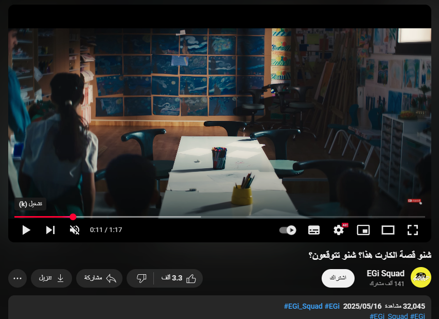Switch to miniplayer mode
The image size is (439, 319).
[363, 230]
